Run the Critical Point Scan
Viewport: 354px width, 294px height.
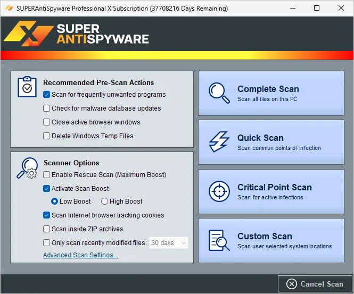pos(271,191)
